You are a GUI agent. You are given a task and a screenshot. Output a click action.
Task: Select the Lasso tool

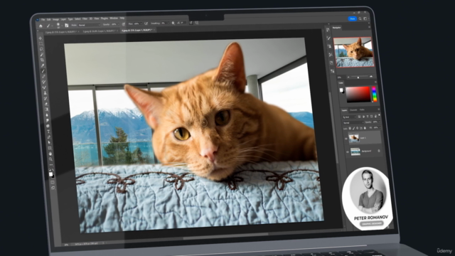pyautogui.click(x=41, y=49)
